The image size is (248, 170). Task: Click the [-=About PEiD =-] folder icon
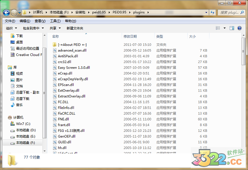[55, 45]
